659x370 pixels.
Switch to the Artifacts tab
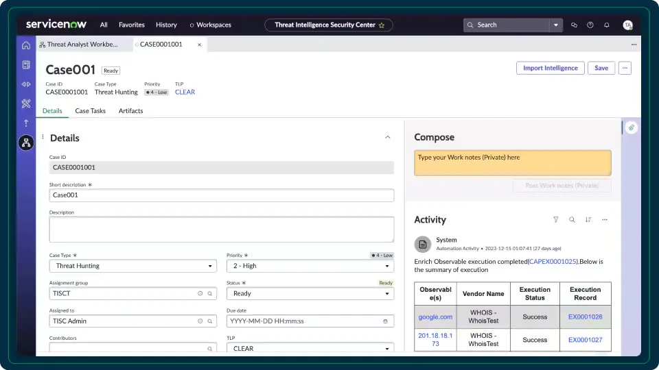coord(130,111)
